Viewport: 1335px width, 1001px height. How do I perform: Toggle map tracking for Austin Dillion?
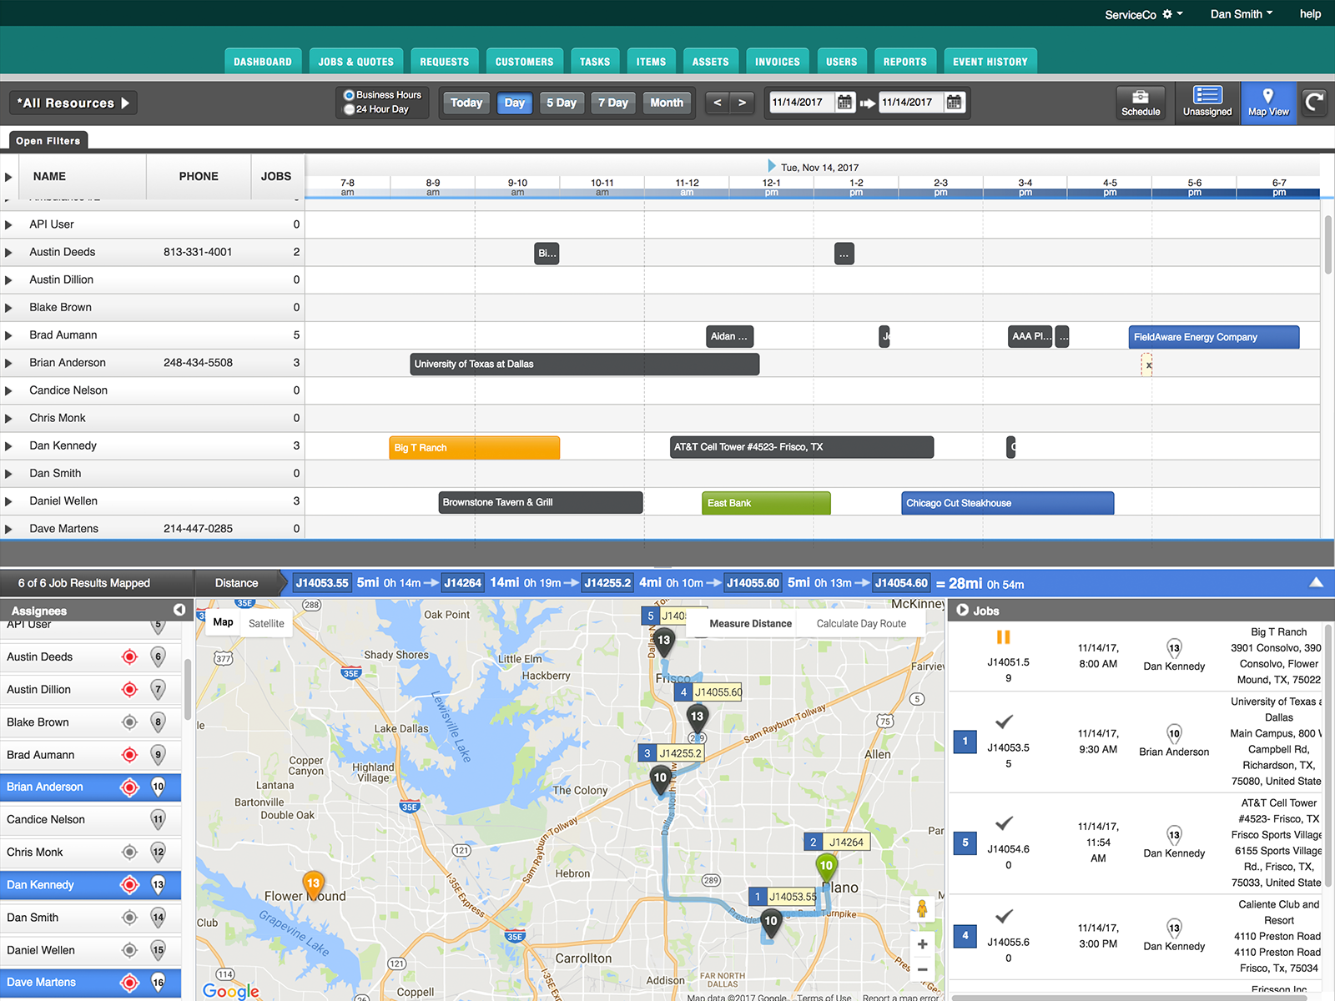[x=129, y=689]
